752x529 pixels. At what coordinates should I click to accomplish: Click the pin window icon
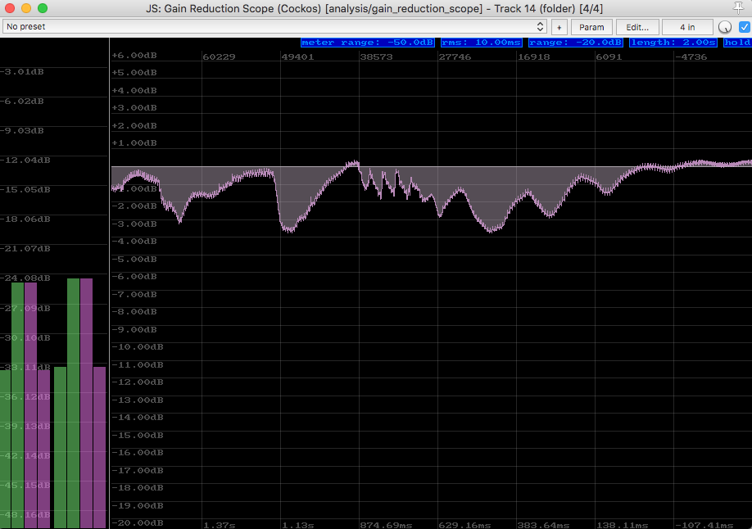738,7
